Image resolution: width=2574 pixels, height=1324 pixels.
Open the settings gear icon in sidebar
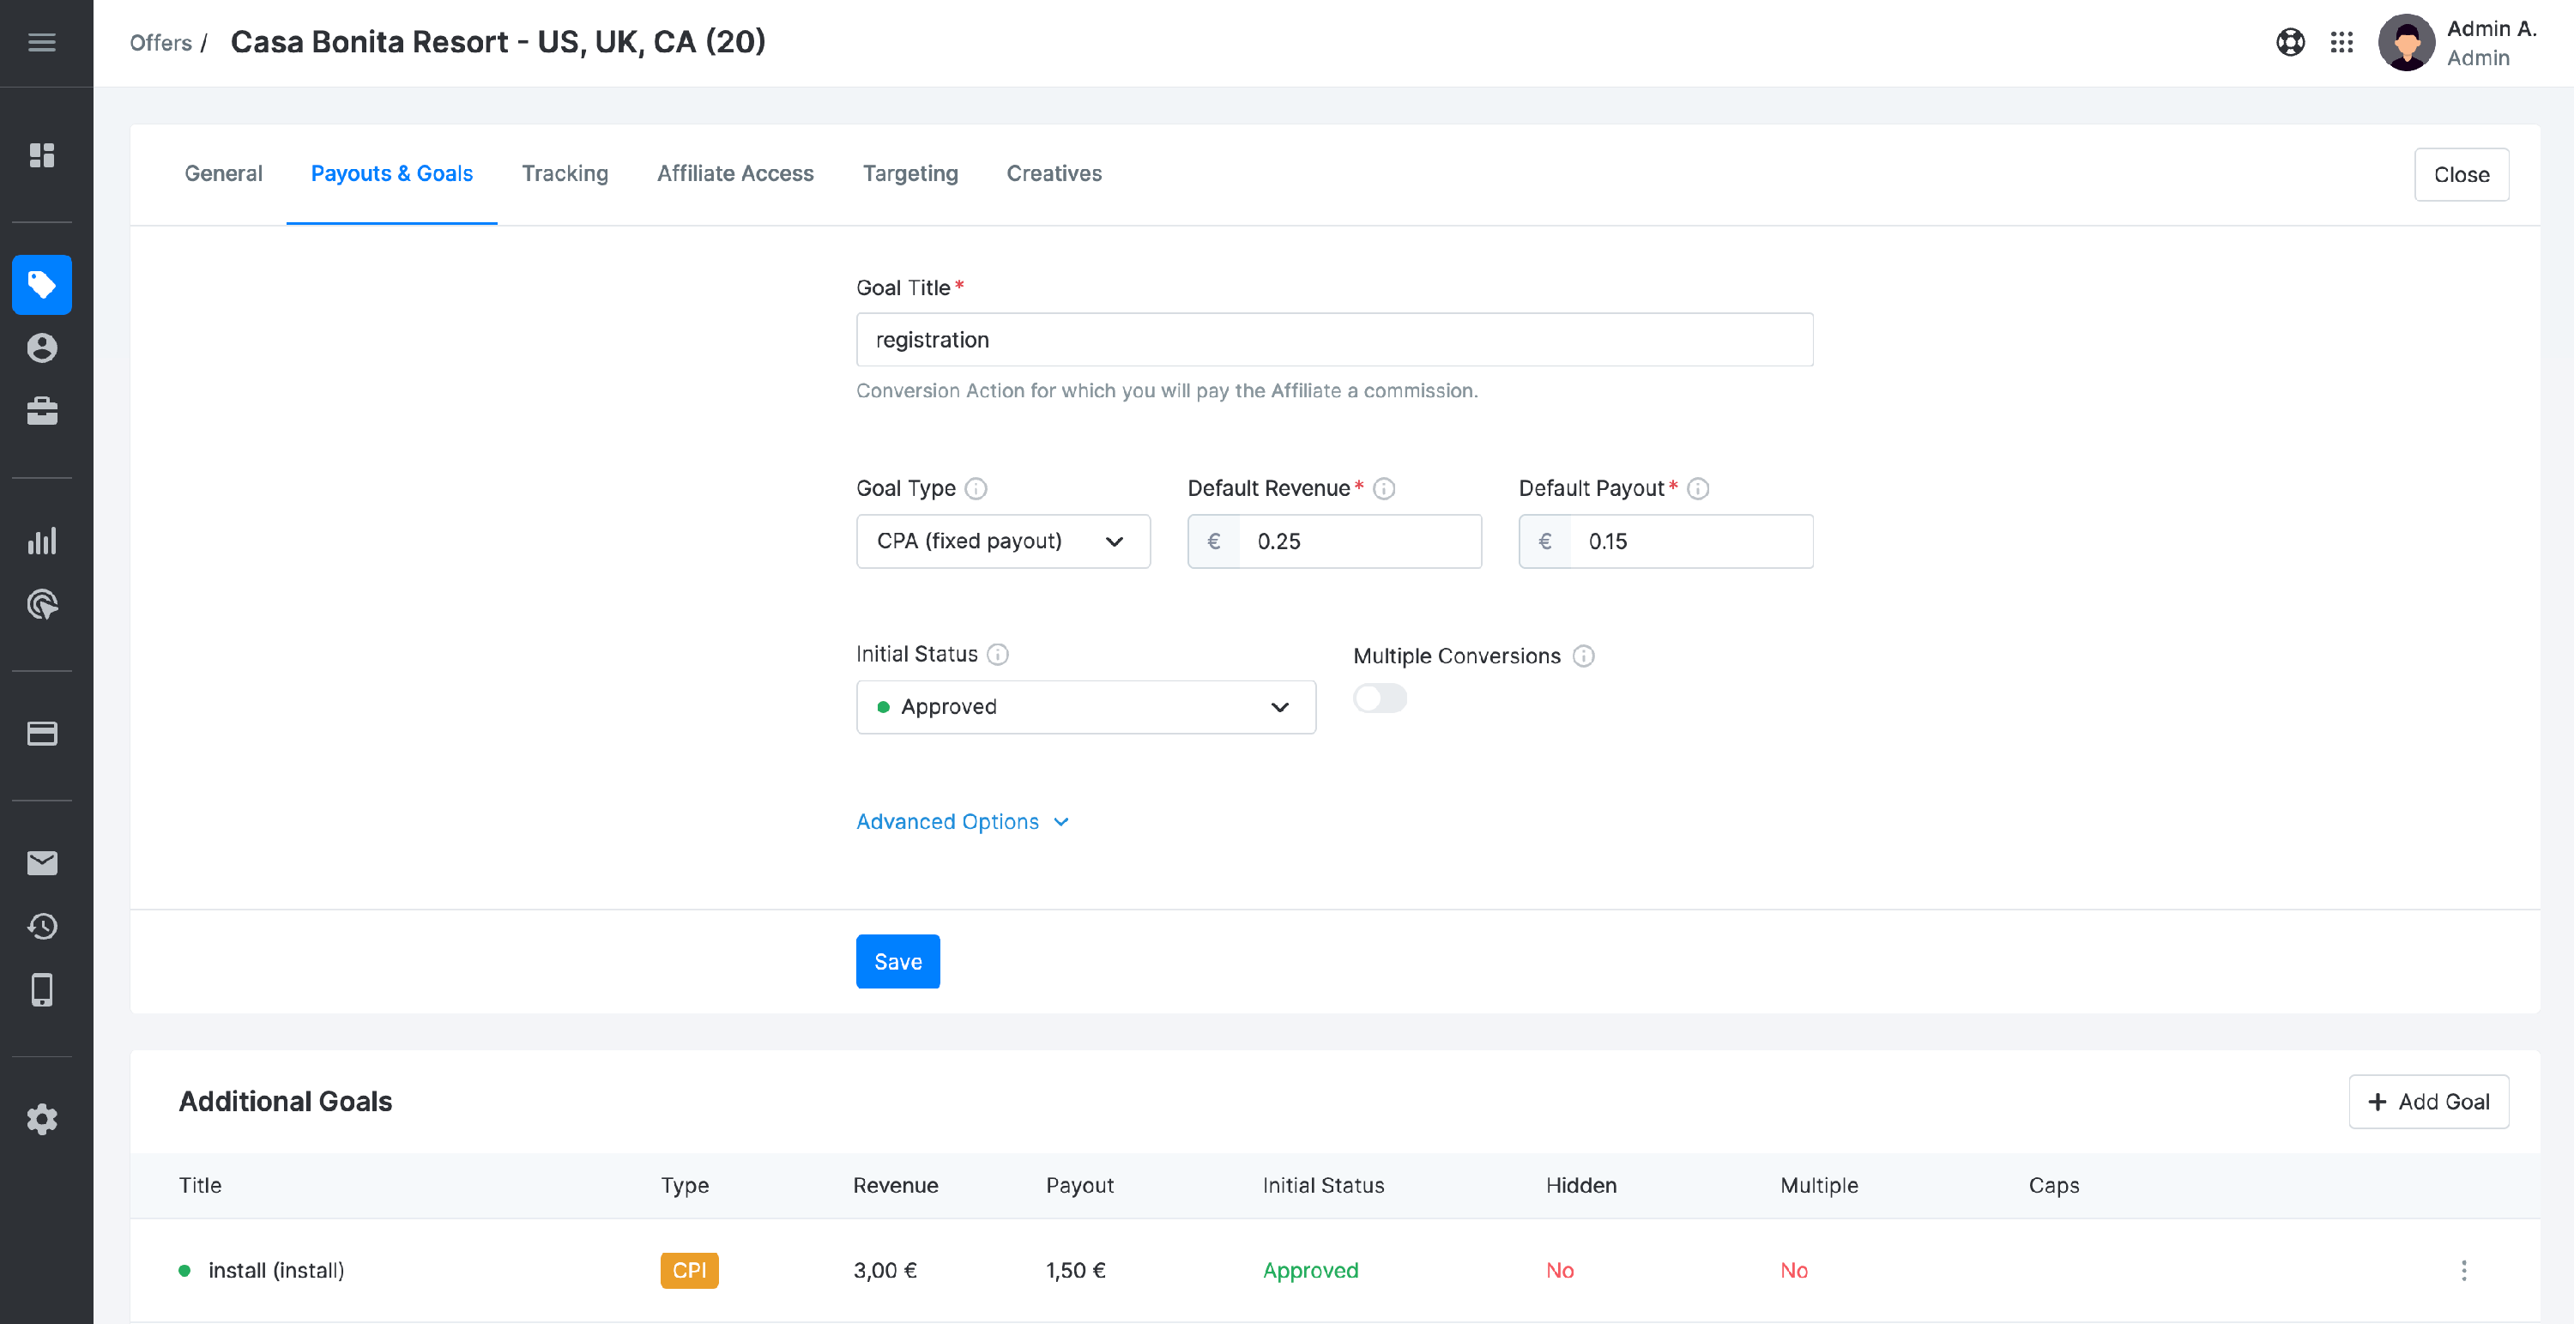pos(42,1119)
